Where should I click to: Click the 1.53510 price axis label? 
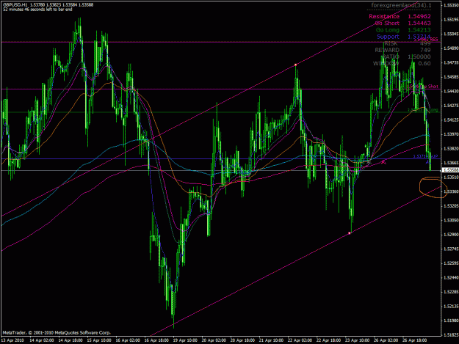click(x=451, y=177)
